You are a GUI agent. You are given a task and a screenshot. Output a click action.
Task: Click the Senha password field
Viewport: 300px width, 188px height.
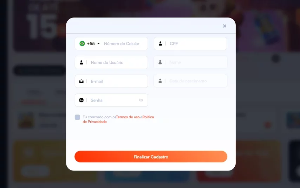click(x=111, y=100)
